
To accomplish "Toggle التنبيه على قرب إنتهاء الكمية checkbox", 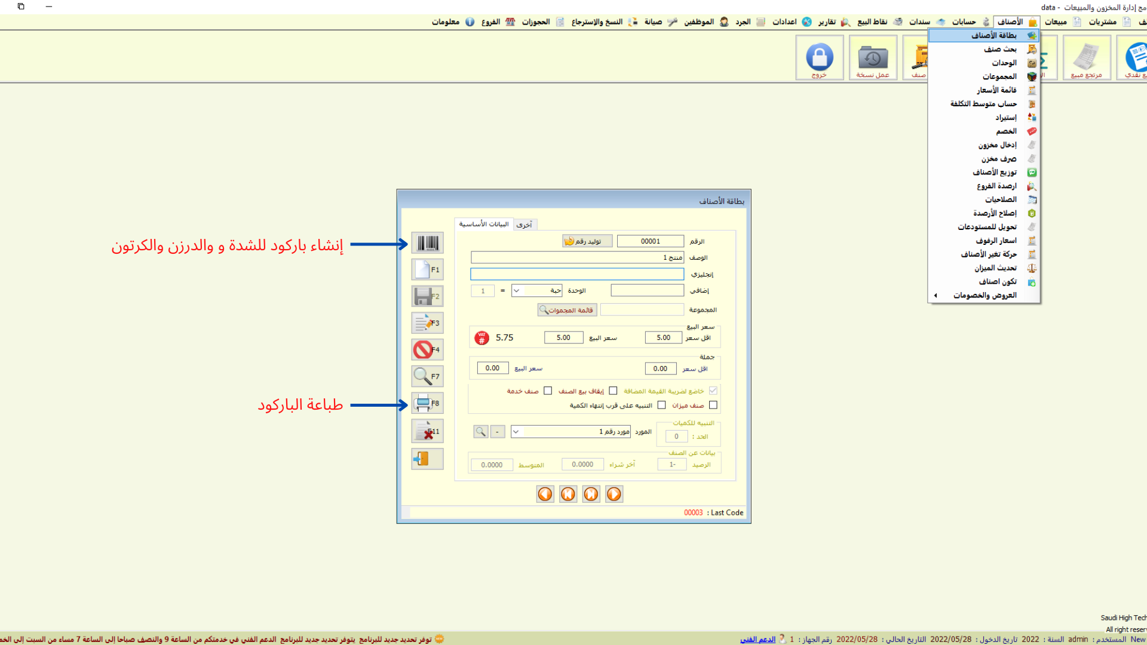I will pyautogui.click(x=661, y=405).
